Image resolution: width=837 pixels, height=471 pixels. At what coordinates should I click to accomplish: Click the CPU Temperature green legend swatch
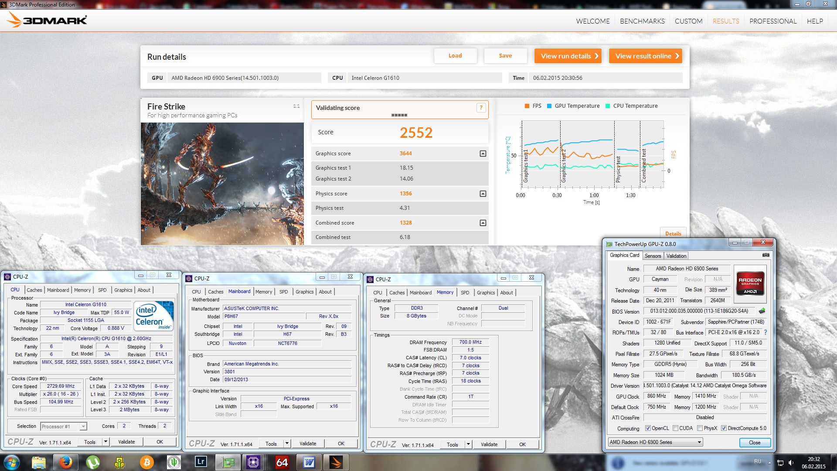(x=608, y=106)
